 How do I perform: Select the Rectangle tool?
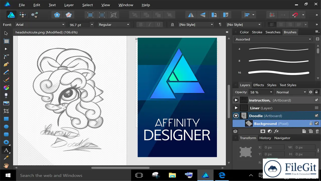[x=6, y=119]
